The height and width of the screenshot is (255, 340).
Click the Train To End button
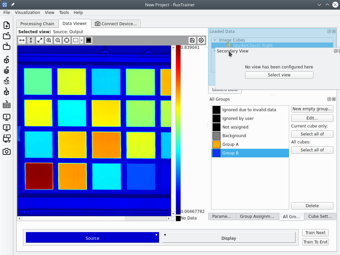[315, 242]
